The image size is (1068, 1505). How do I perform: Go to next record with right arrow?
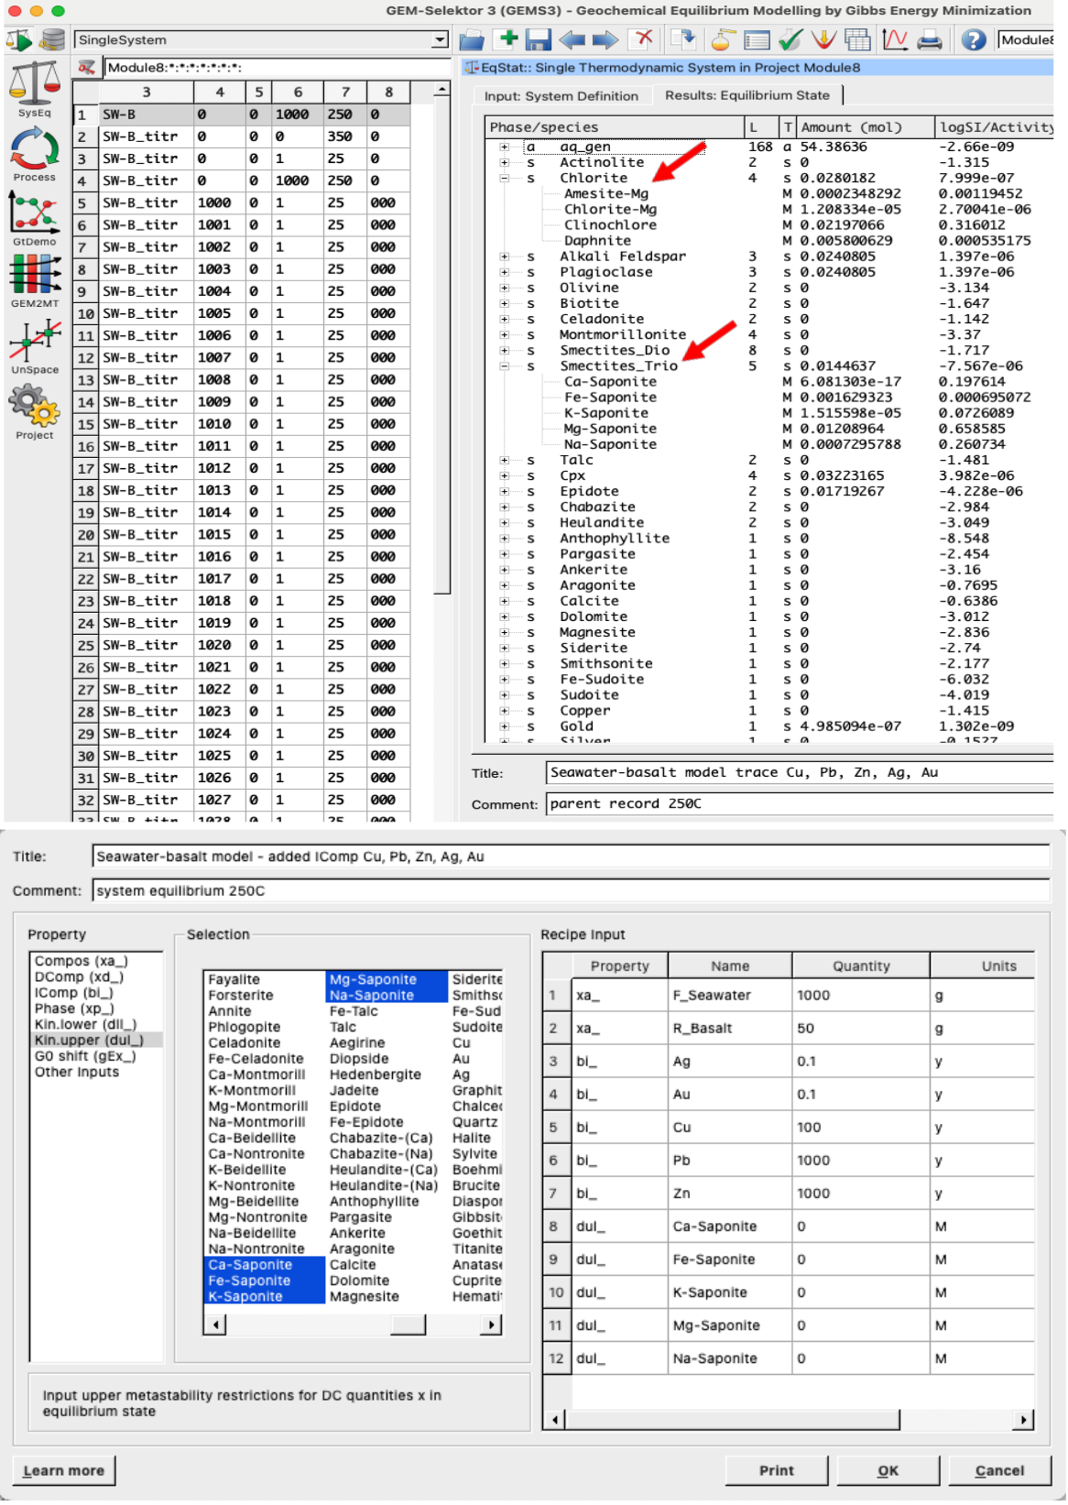pyautogui.click(x=605, y=39)
